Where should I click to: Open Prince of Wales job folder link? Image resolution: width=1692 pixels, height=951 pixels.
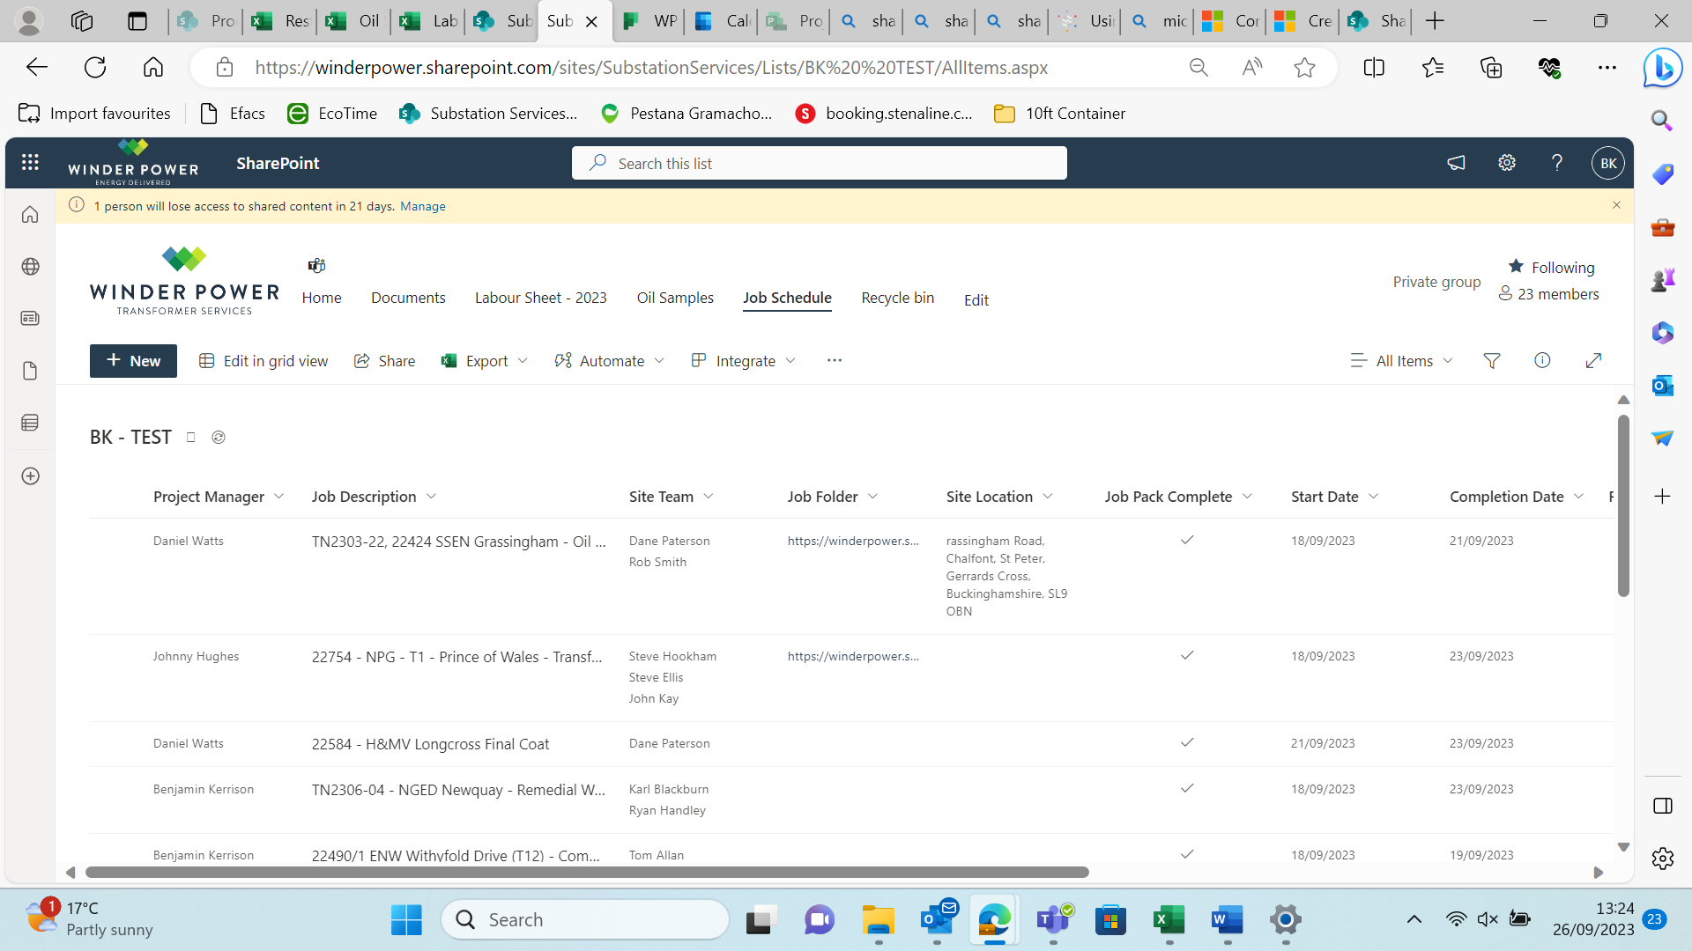[x=853, y=656]
